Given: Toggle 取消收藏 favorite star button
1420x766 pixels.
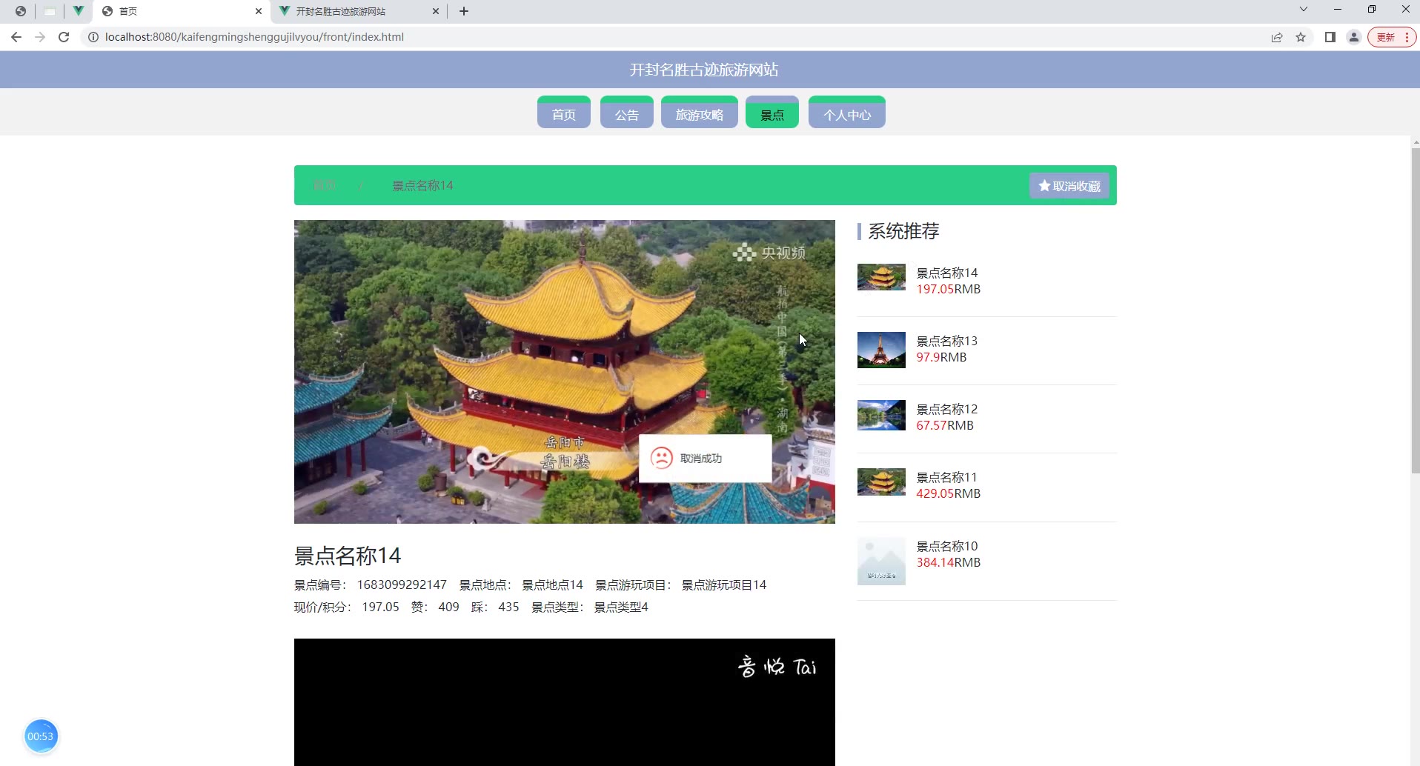Looking at the screenshot, I should (1069, 186).
